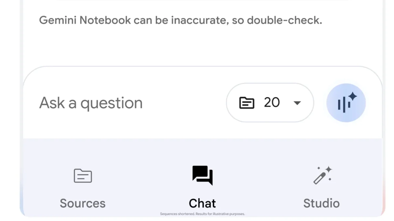
Task: Select the Chat tab label
Action: 202,203
